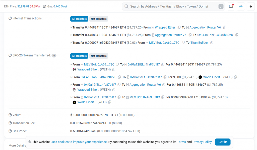Show help for Internal Transactions

coord(10,18)
